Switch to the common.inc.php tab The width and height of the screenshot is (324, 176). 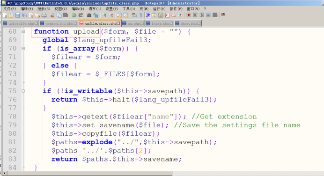[x=59, y=23]
